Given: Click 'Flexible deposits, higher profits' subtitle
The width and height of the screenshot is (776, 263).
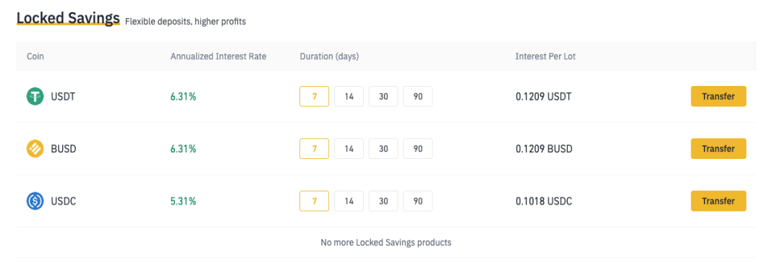Looking at the screenshot, I should tap(186, 22).
